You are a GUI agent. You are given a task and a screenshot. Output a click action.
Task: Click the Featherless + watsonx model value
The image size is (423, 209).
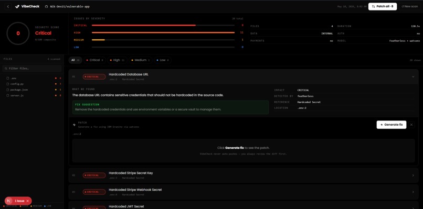405,41
